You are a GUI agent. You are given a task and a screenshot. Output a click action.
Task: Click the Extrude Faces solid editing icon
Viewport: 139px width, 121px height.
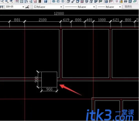(68, 1)
